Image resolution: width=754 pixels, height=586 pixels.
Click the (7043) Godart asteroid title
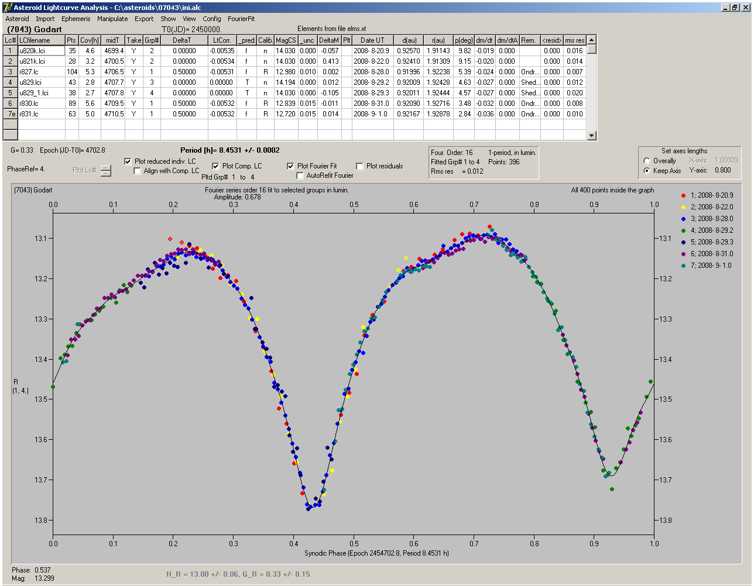[34, 29]
